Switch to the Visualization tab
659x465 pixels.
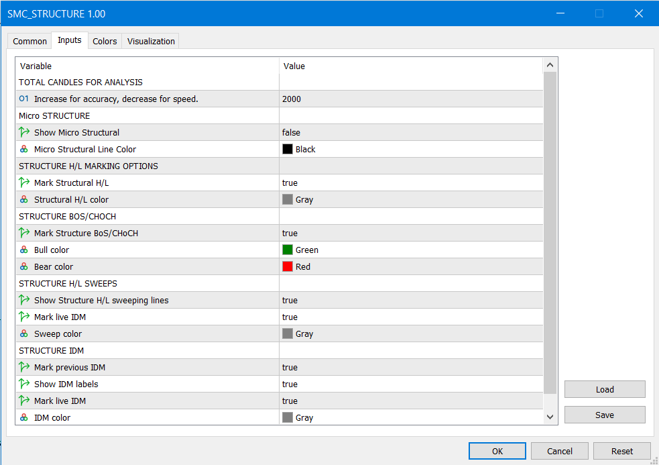coord(149,41)
